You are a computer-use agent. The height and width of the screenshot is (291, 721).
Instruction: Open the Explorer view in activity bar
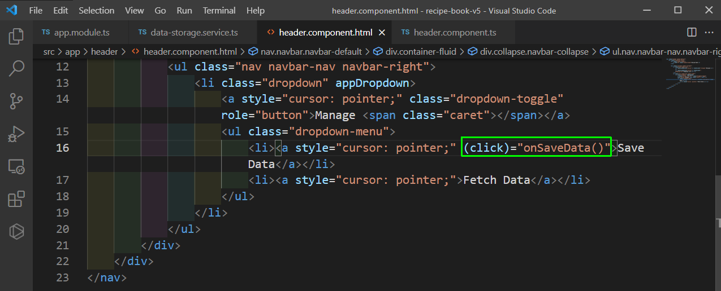16,37
